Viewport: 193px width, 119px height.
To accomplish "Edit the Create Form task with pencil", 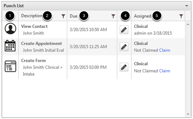I will [124, 67].
